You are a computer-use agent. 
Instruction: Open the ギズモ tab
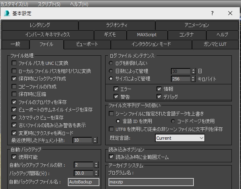tap(110, 35)
